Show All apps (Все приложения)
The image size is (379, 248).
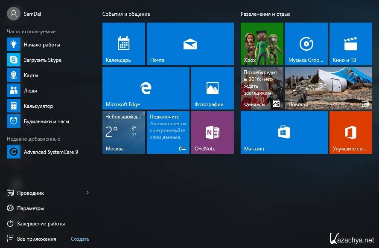click(x=36, y=239)
